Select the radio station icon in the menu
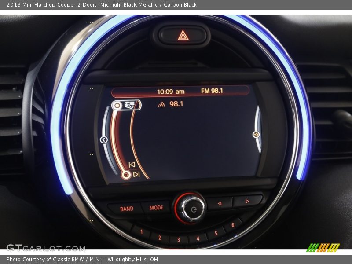The image size is (352, 264). coord(129,105)
